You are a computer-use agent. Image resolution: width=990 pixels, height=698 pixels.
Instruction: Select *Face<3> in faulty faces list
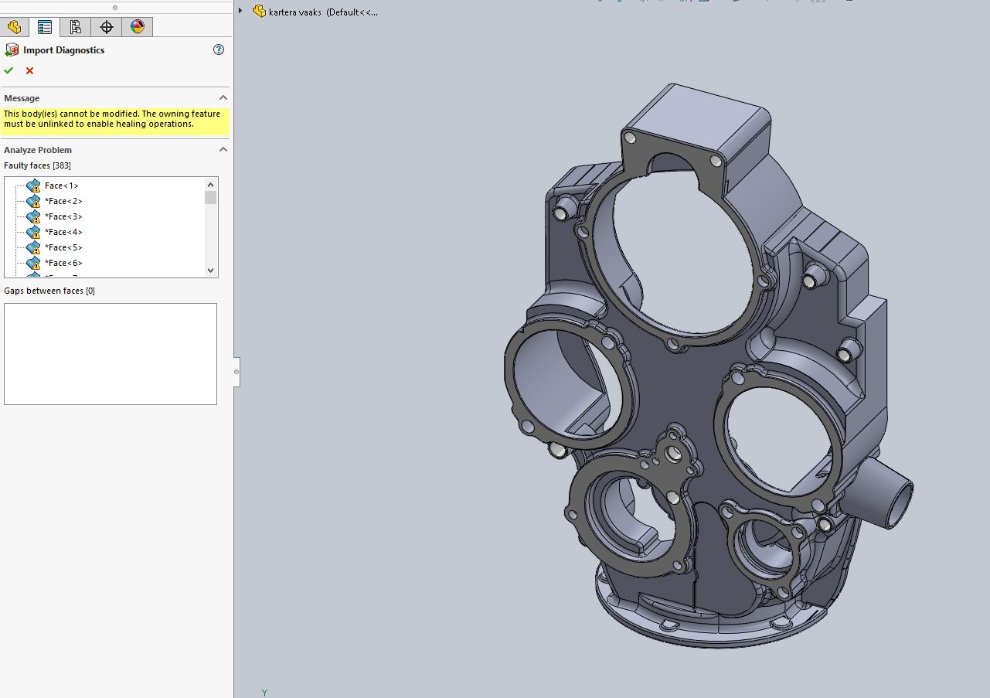point(63,216)
